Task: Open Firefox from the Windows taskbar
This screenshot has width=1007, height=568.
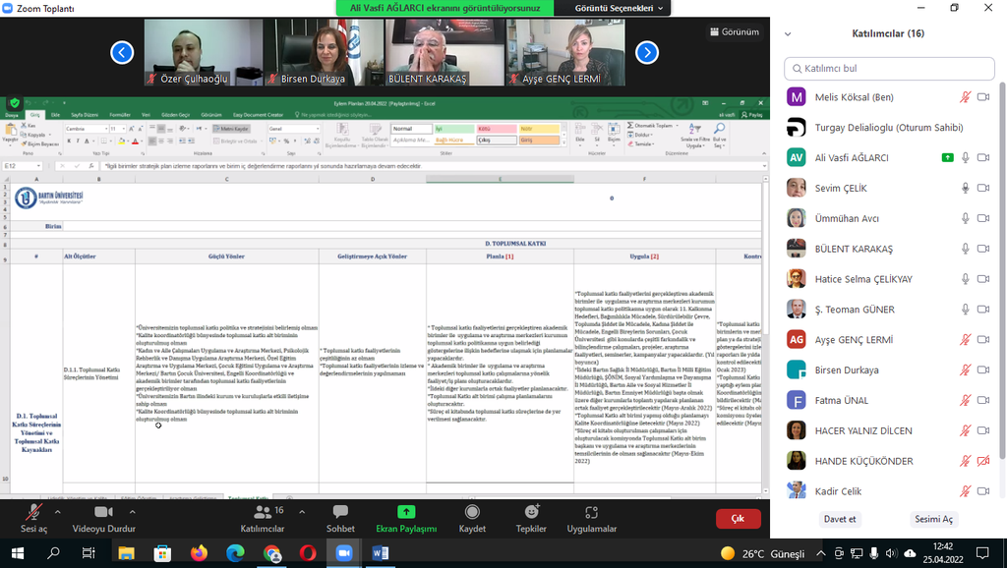Action: (x=200, y=553)
